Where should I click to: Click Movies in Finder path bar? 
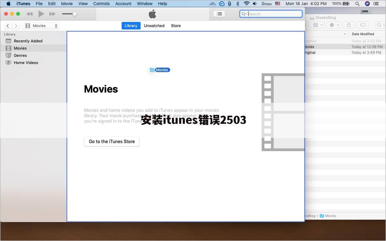click(x=328, y=216)
